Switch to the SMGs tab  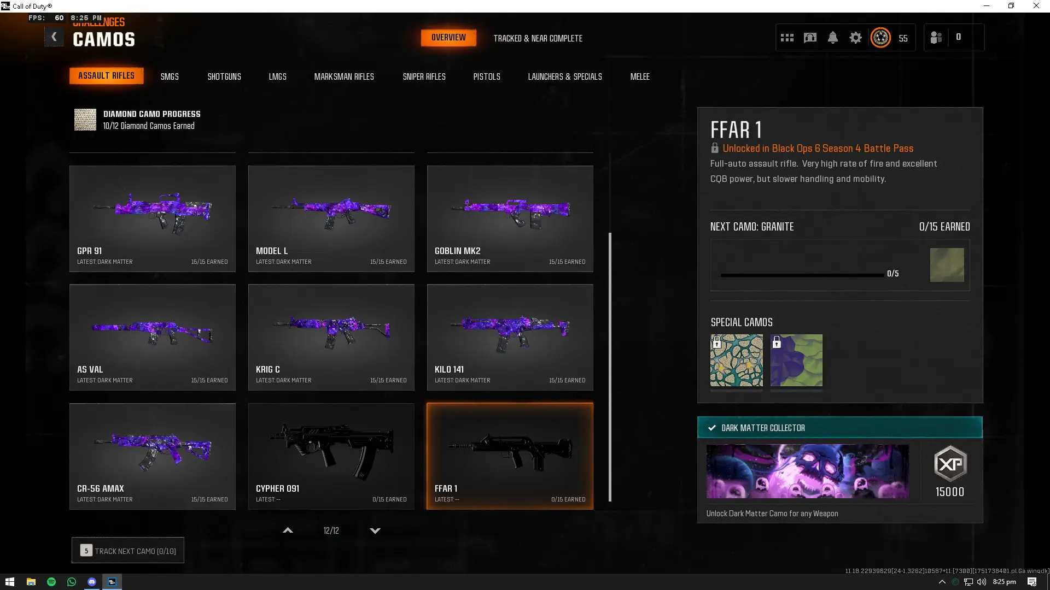[x=170, y=76]
